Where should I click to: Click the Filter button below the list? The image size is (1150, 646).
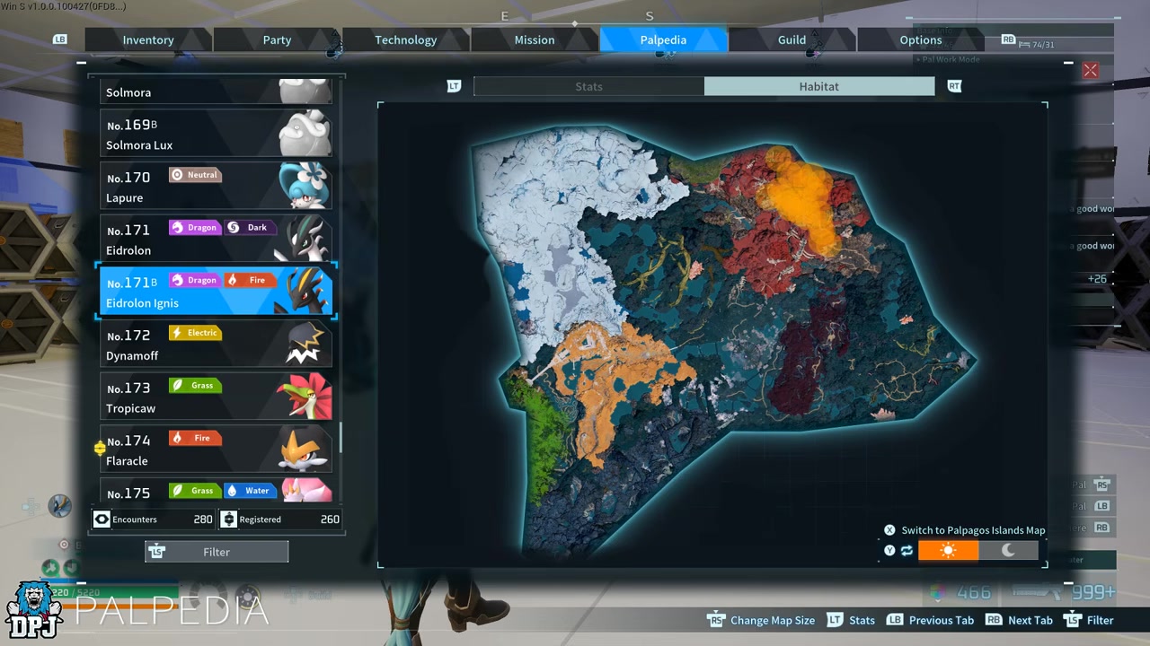coord(217,552)
